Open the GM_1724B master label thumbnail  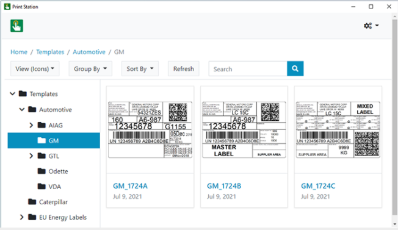244,129
